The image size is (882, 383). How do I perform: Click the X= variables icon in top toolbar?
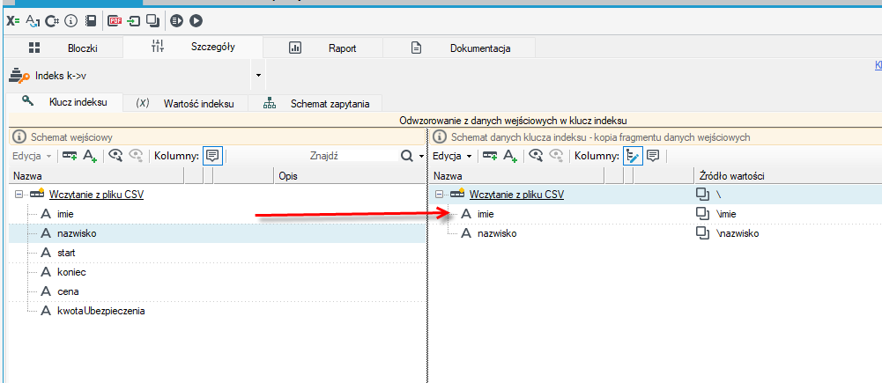point(13,21)
